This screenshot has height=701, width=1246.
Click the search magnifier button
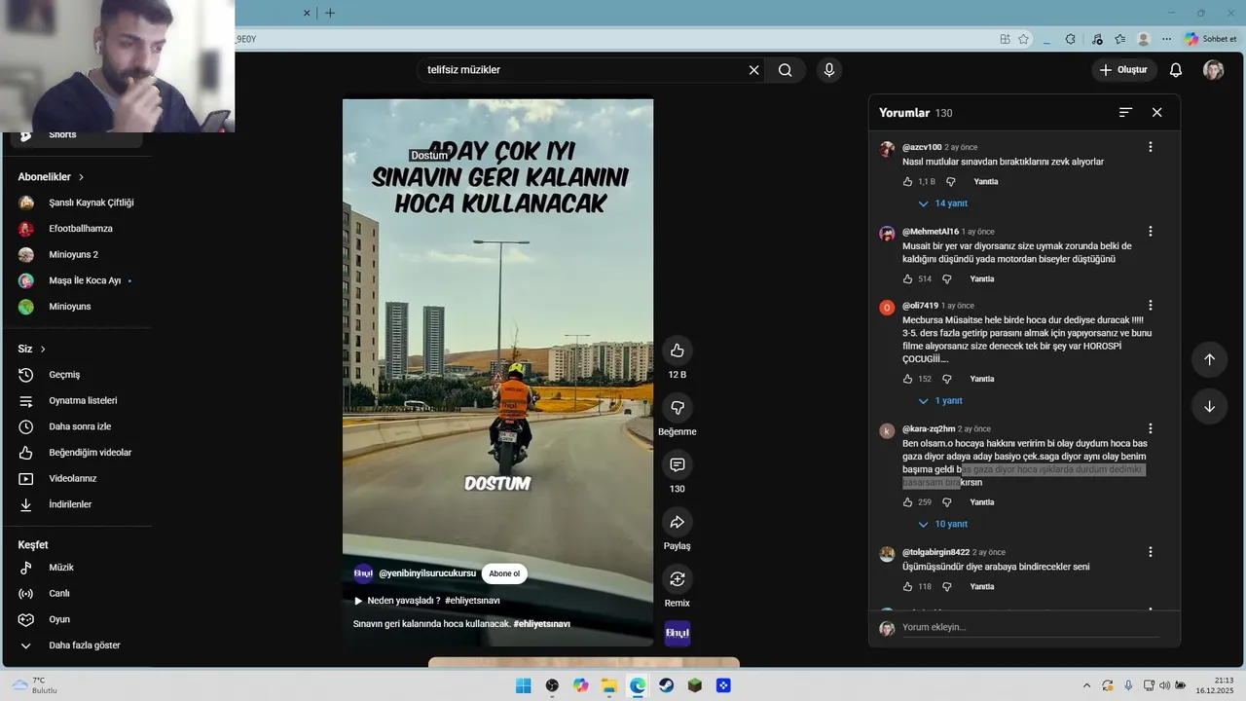pos(786,70)
